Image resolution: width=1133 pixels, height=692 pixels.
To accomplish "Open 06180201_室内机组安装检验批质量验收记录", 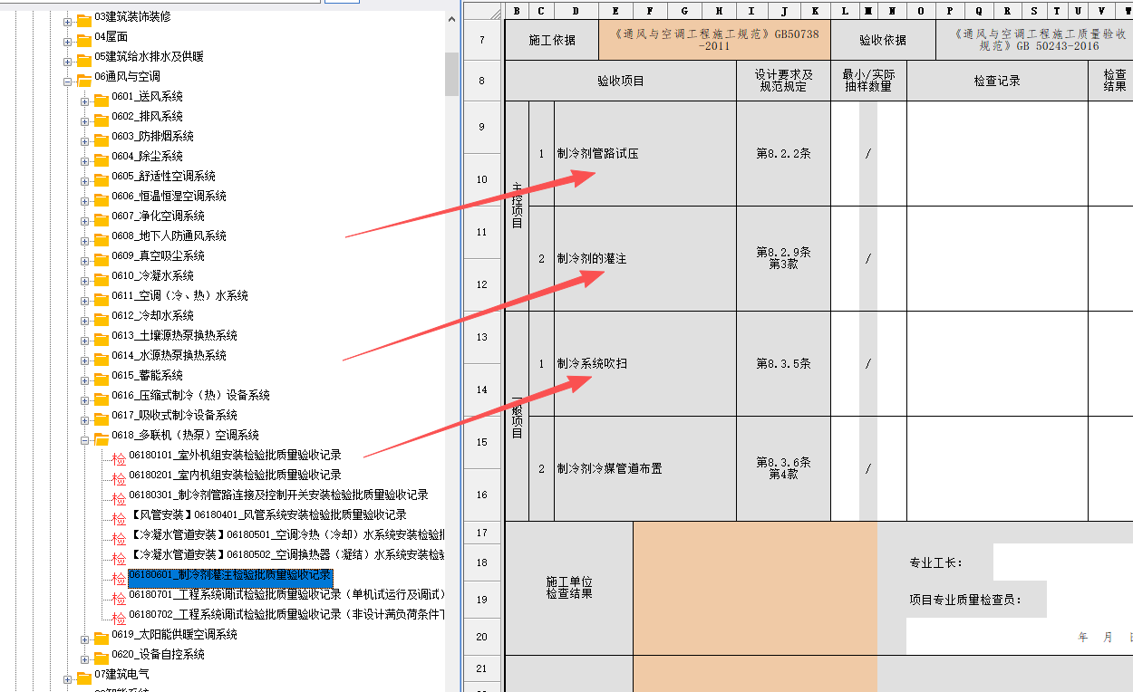I will point(235,475).
